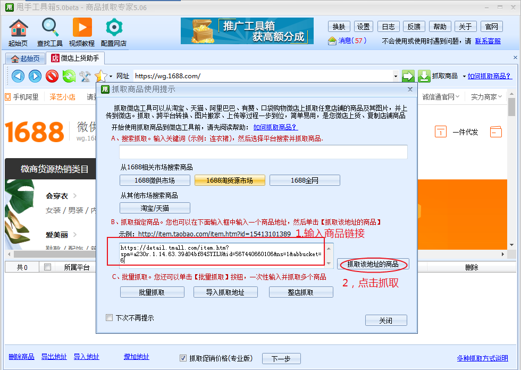Click the keyword search input field
Screen dimensions: 521x370
(263, 152)
